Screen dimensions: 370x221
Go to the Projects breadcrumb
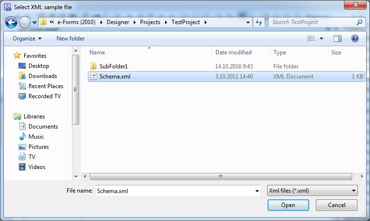click(x=150, y=22)
